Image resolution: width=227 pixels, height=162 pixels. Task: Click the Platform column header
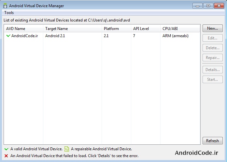point(116,29)
